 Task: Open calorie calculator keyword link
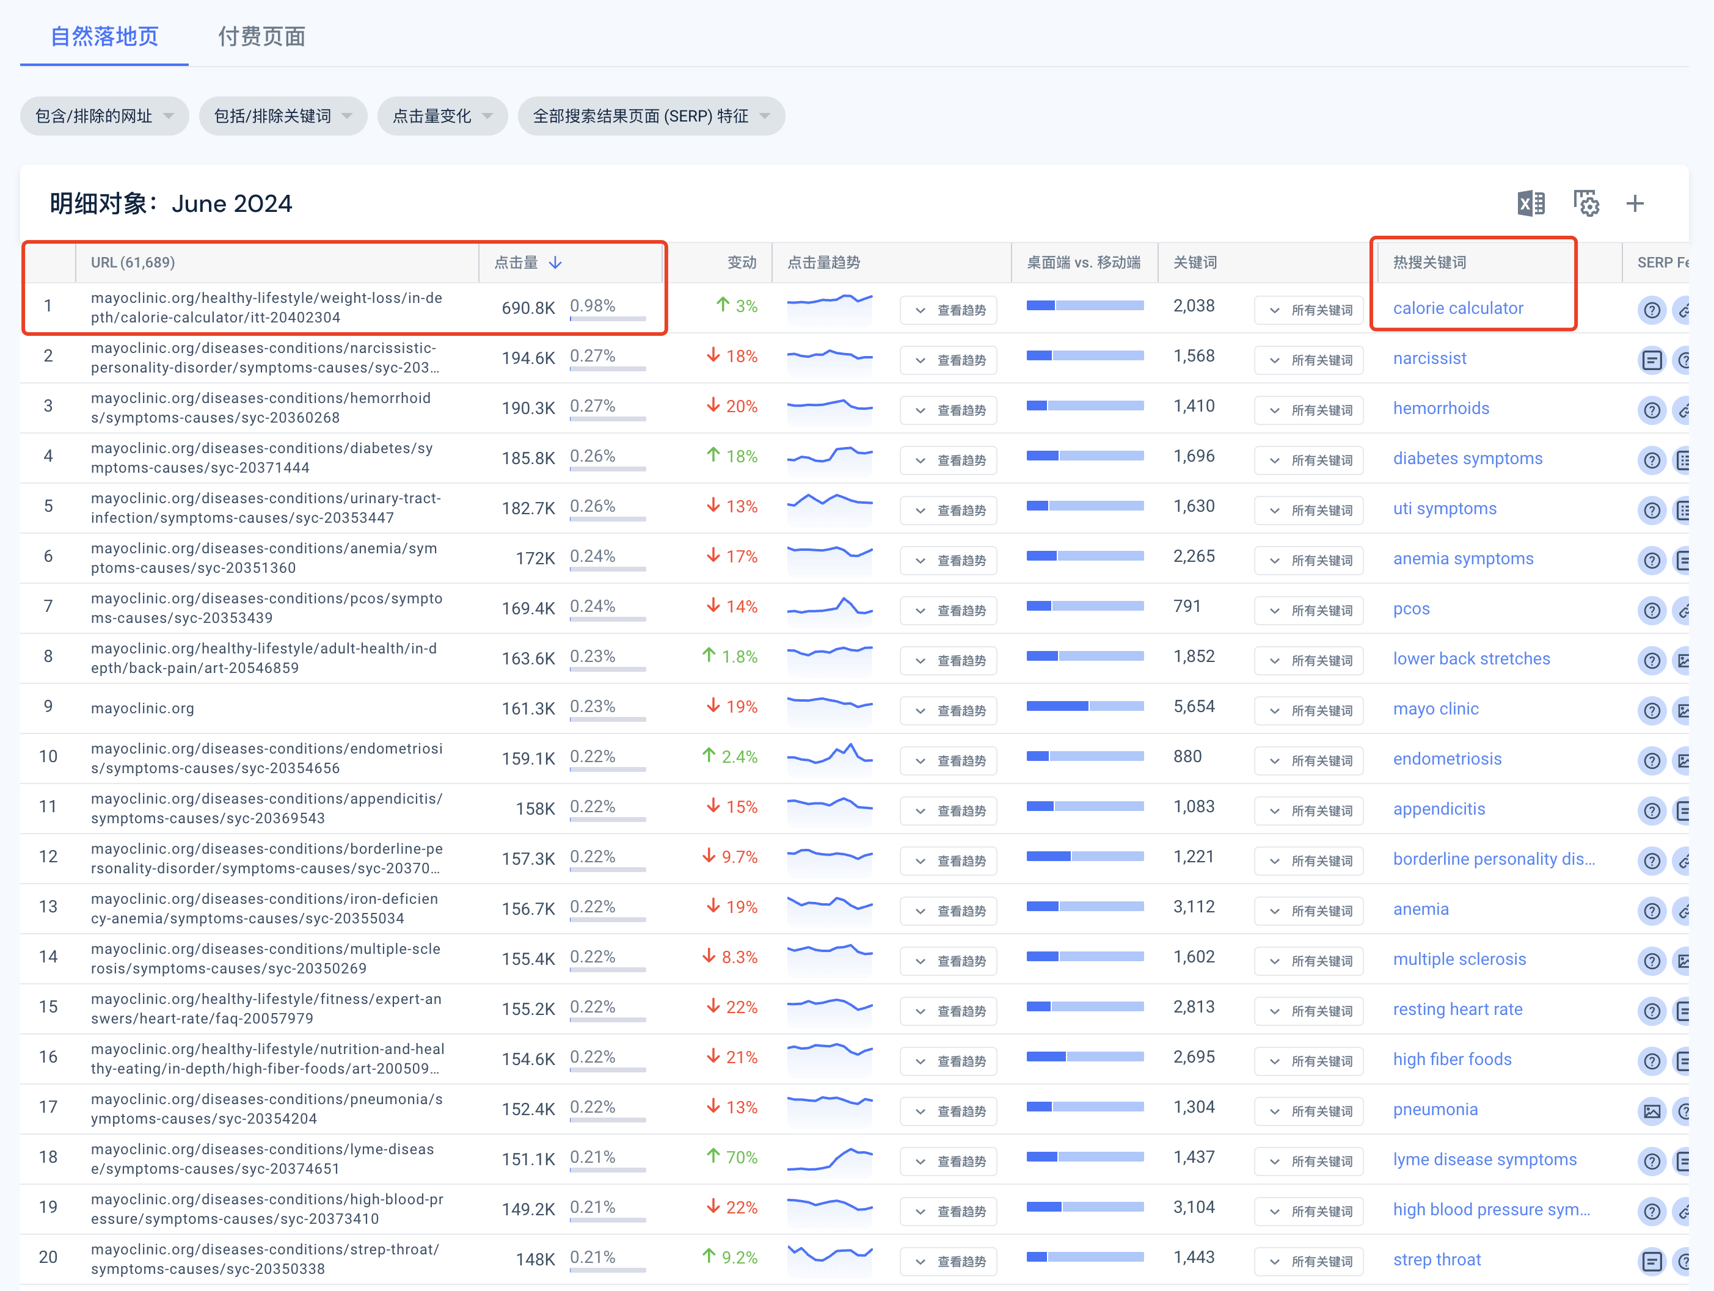tap(1457, 308)
